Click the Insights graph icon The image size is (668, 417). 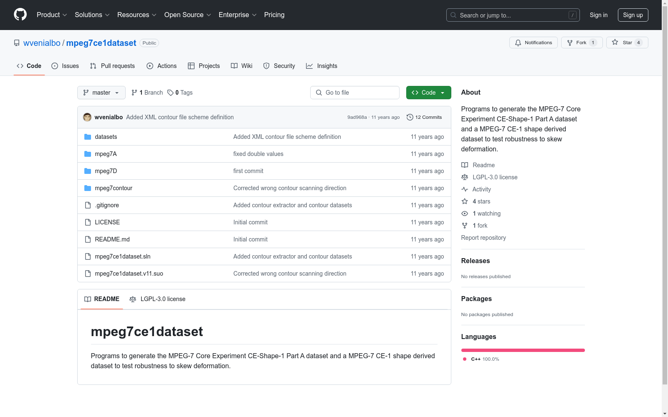point(309,66)
